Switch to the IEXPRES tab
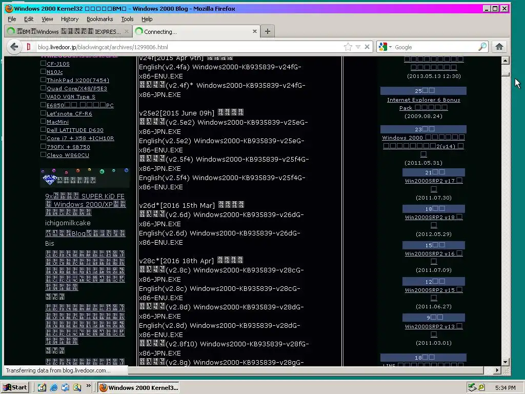Image resolution: width=525 pixels, height=394 pixels. [x=68, y=31]
